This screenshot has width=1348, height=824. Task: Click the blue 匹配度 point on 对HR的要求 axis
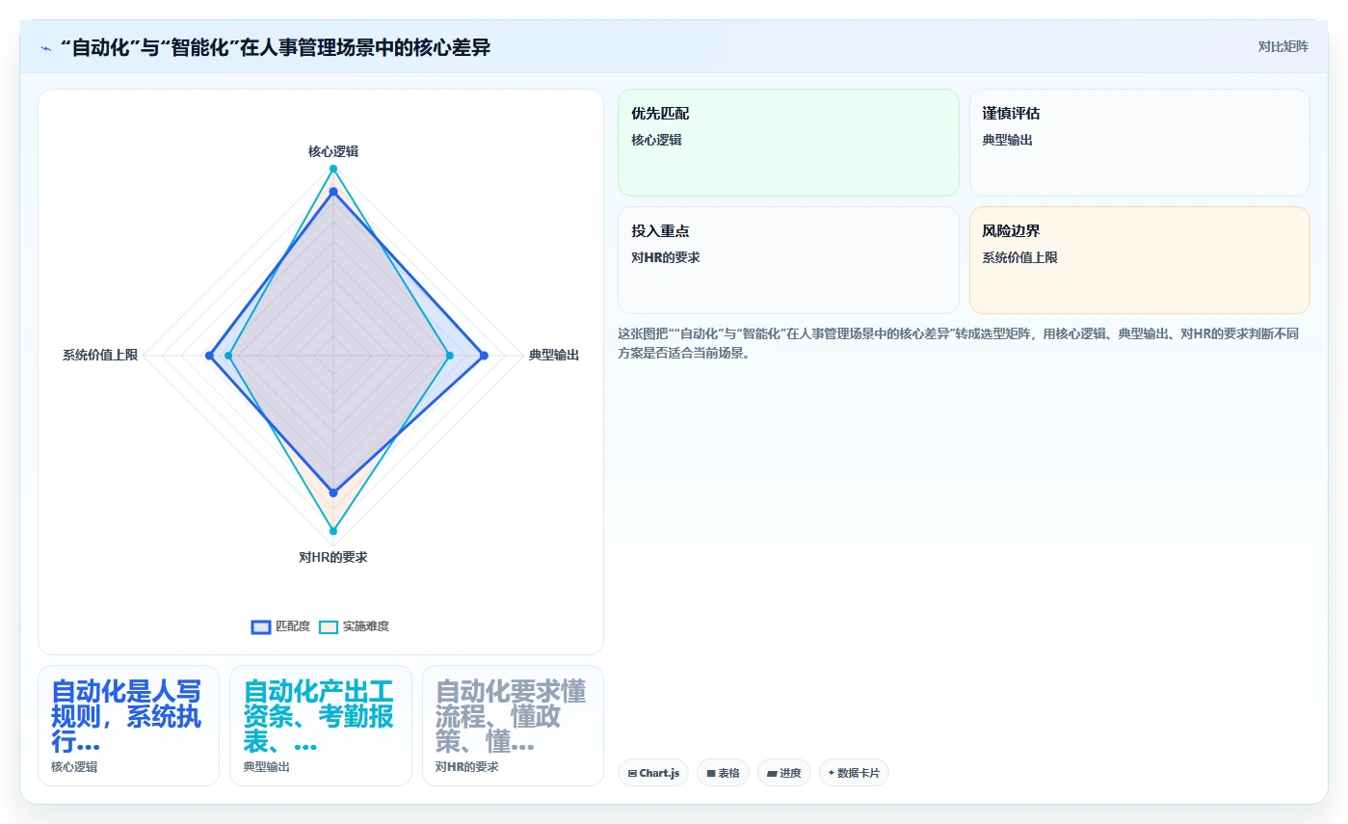pyautogui.click(x=333, y=492)
